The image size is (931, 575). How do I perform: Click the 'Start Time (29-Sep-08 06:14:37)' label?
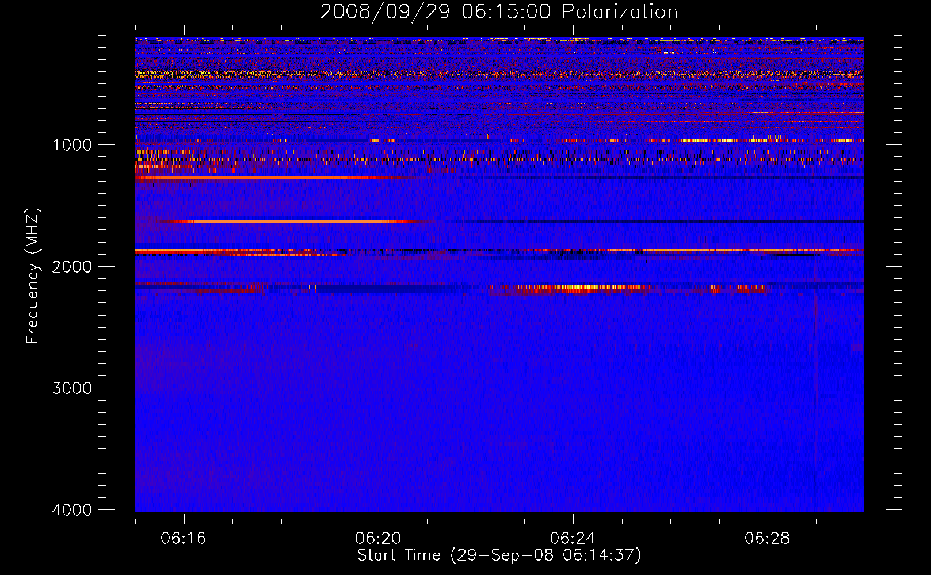pyautogui.click(x=499, y=555)
